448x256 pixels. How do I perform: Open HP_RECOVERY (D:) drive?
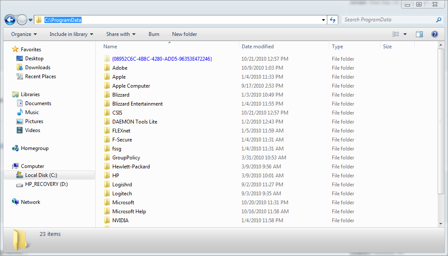click(x=46, y=184)
